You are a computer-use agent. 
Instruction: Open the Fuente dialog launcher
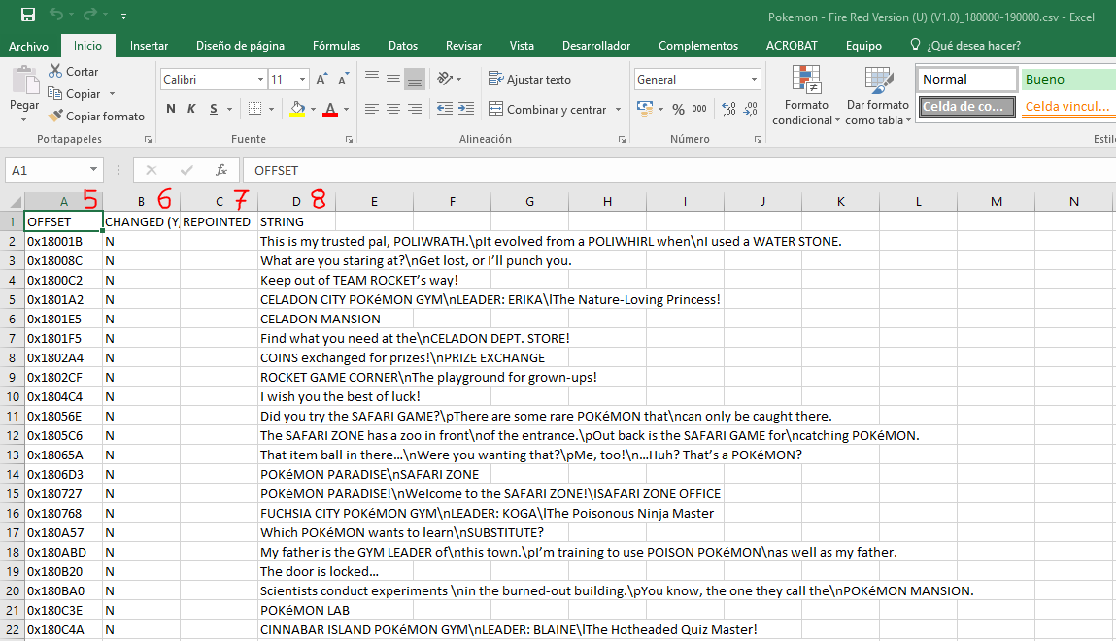pyautogui.click(x=349, y=140)
